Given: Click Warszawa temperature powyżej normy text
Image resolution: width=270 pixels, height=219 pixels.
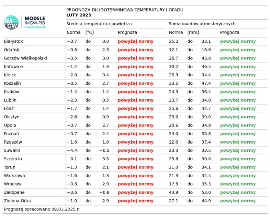Looking at the screenshot, I should pos(136,176).
